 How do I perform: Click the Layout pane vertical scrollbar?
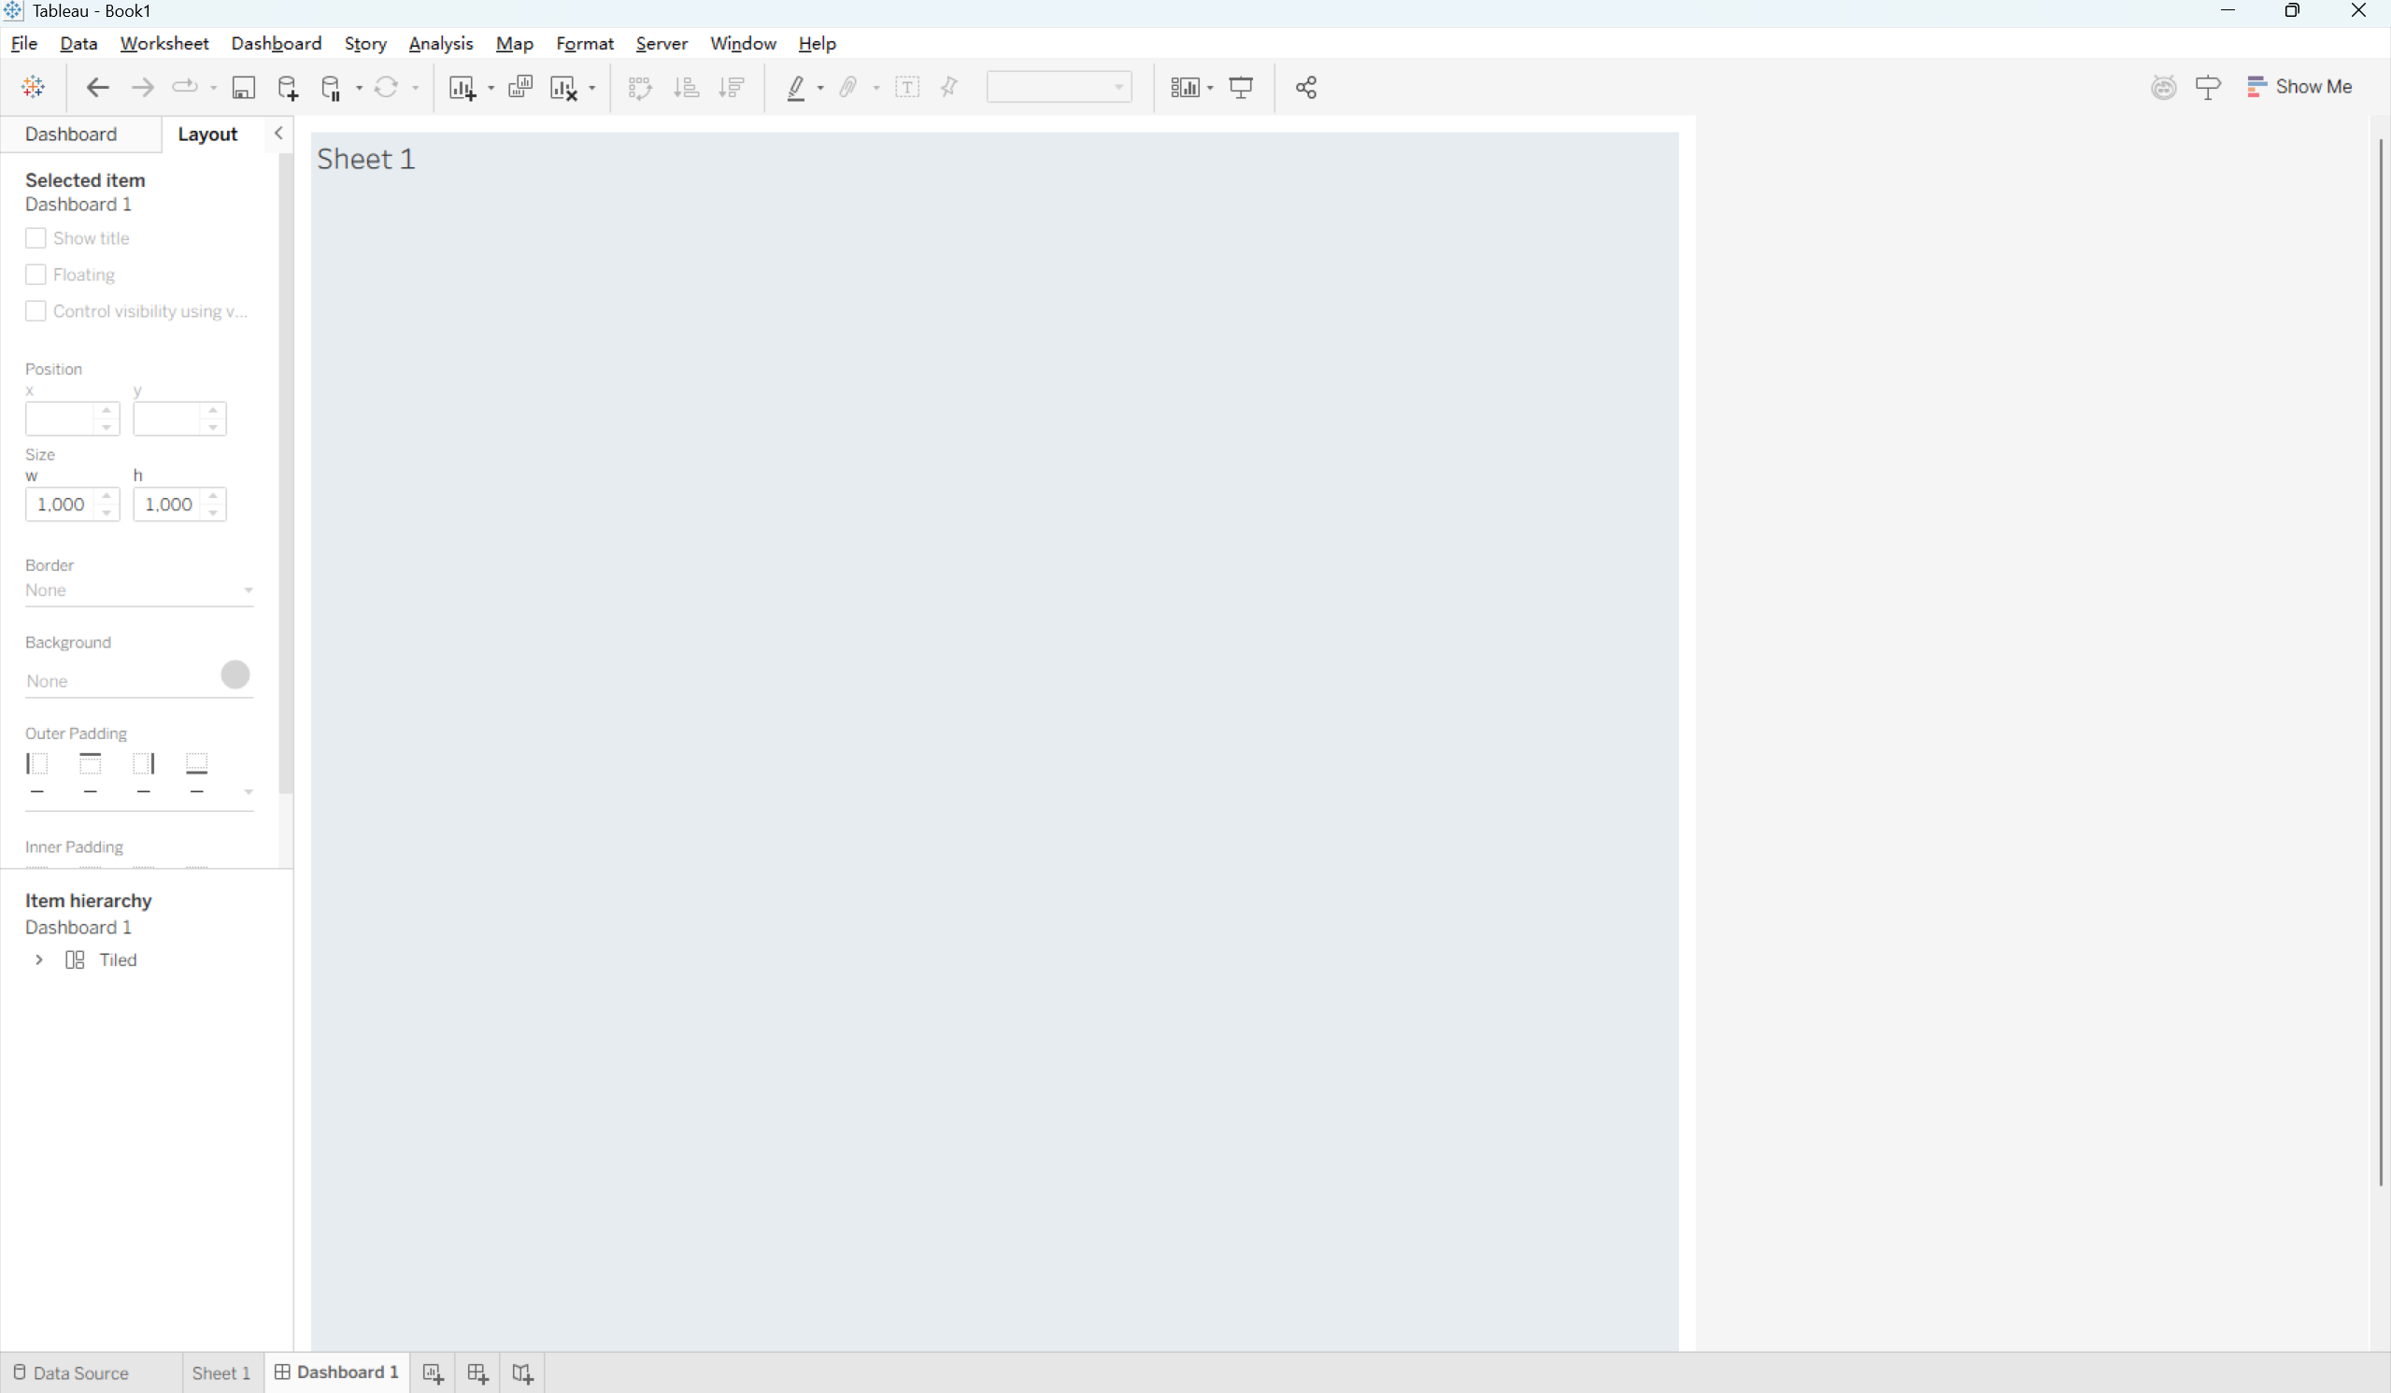click(286, 475)
